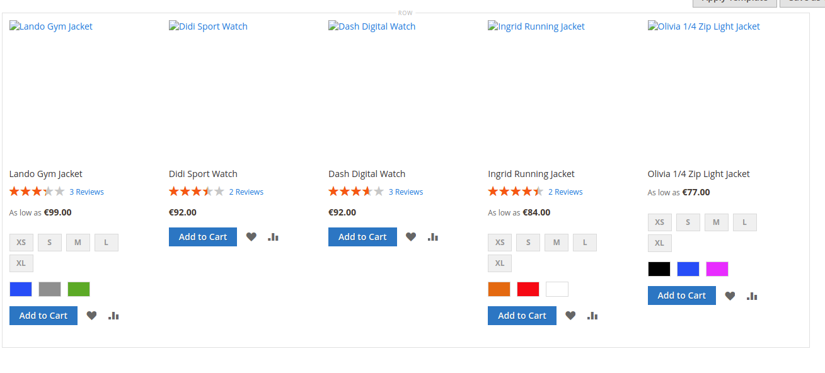Add Didi Sport Watch to cart
Screen dimensions: 825x373
click(x=202, y=236)
